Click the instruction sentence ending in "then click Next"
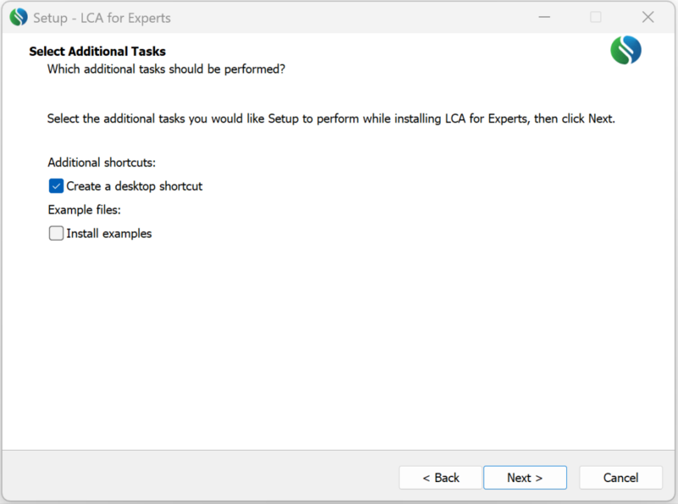This screenshot has height=504, width=678. [x=331, y=119]
